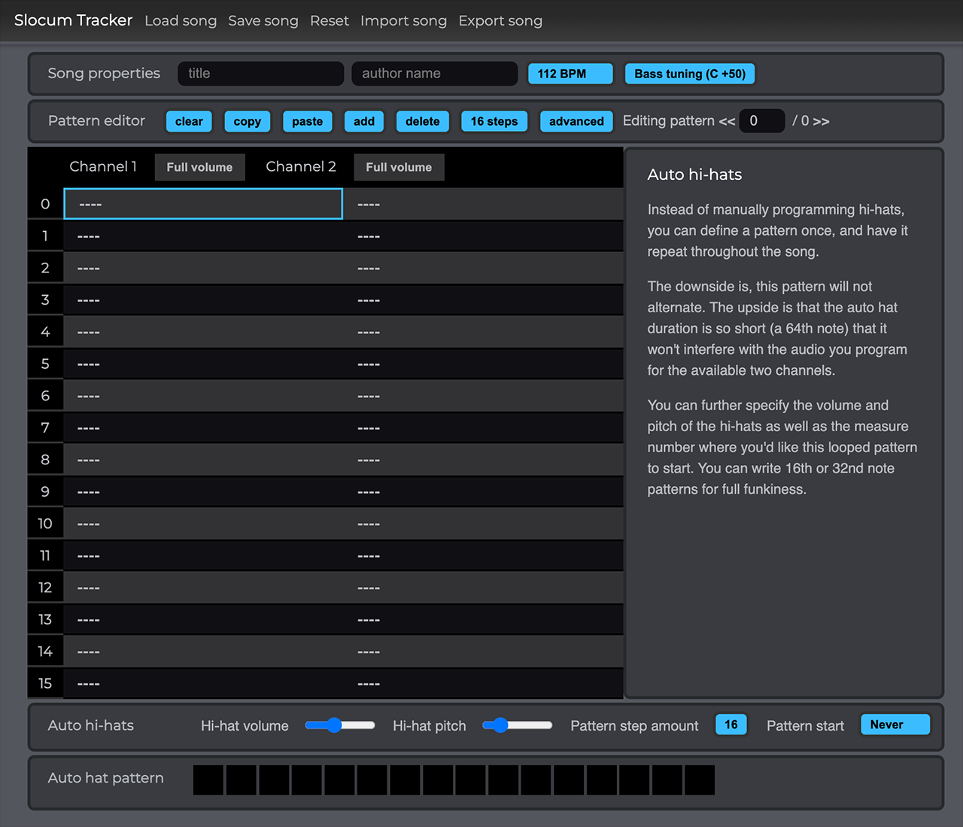Open Bass tuning (C +50) selector

690,74
